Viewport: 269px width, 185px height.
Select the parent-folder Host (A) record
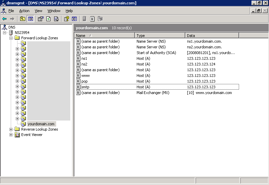coord(157,70)
